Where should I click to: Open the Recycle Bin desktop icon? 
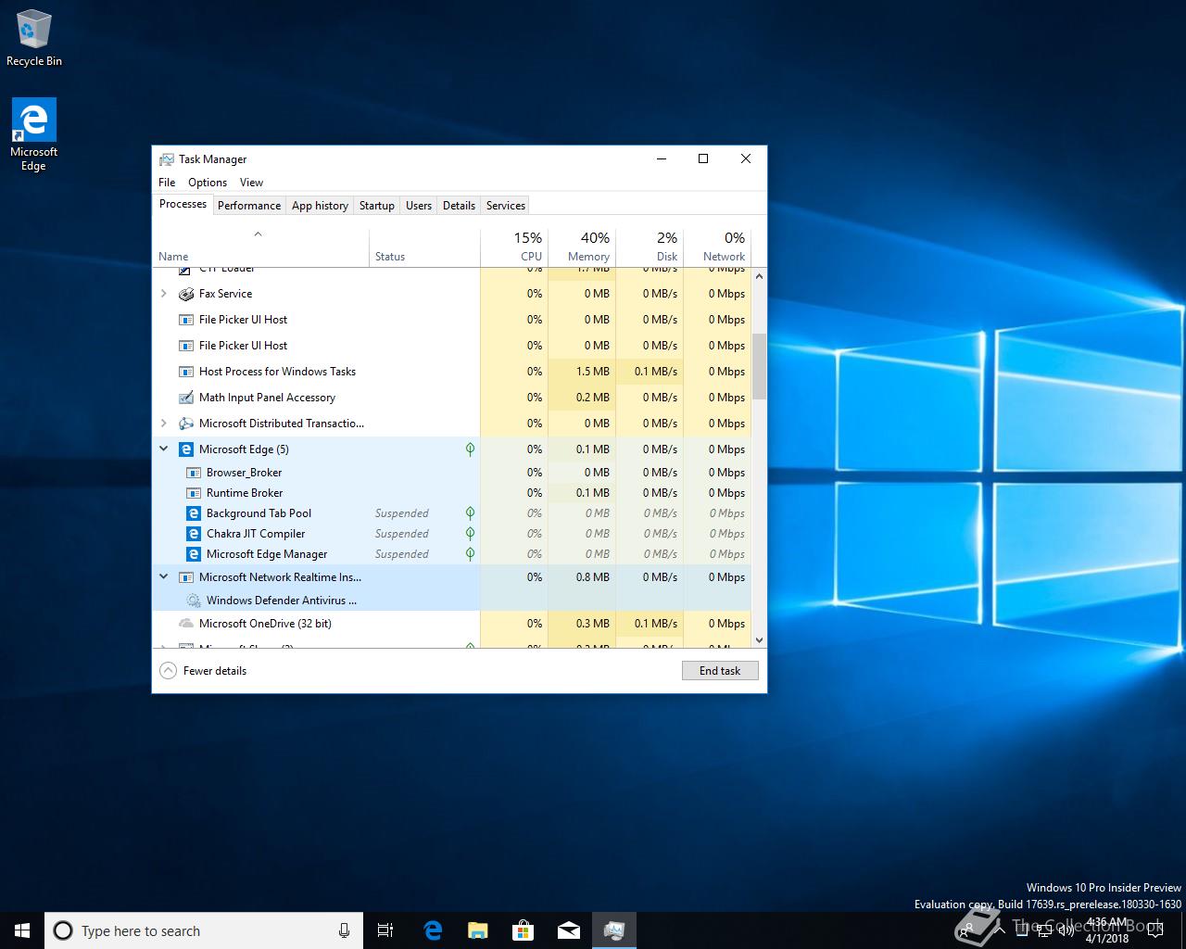point(34,37)
